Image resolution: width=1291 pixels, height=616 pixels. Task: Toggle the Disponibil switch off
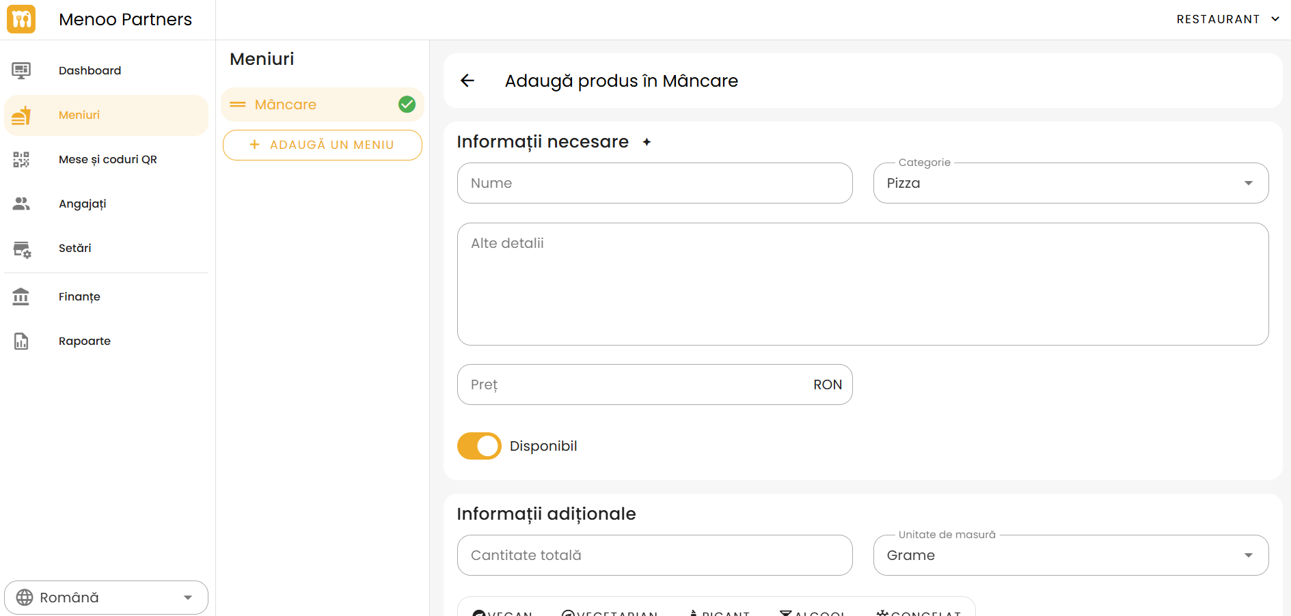(x=479, y=446)
